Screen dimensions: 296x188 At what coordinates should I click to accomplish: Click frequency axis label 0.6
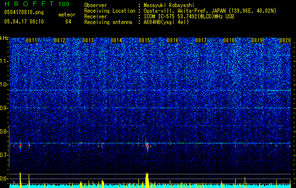[4, 179]
